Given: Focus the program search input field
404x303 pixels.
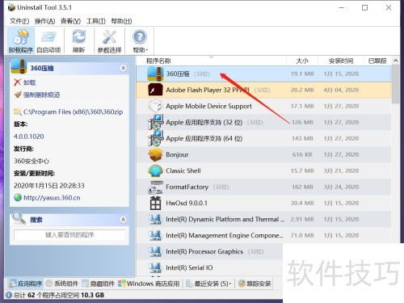Looking at the screenshot, I should click(x=69, y=235).
